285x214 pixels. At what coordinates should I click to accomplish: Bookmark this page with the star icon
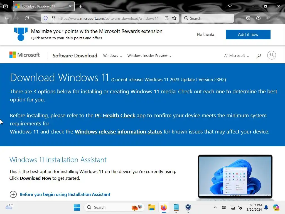point(174,18)
